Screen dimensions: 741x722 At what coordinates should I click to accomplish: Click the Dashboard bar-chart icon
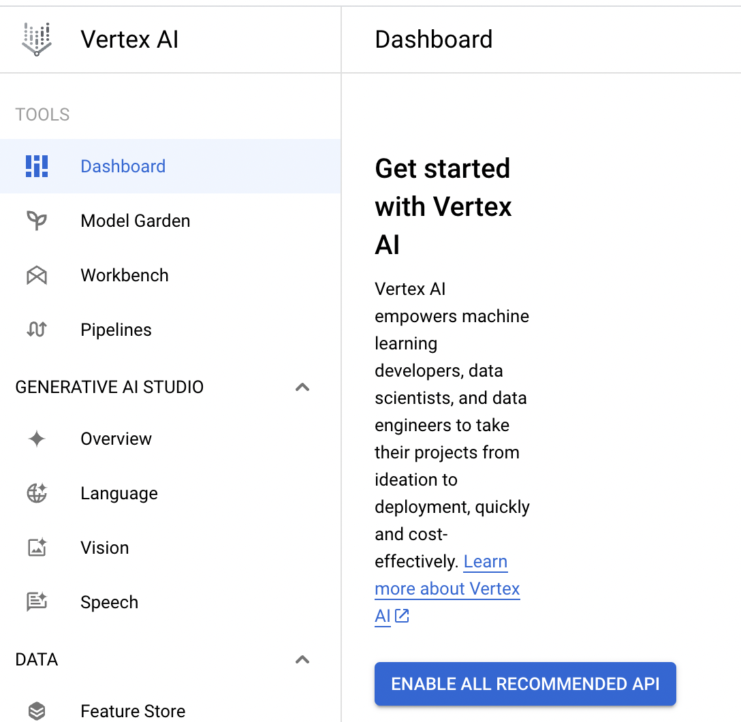point(37,166)
